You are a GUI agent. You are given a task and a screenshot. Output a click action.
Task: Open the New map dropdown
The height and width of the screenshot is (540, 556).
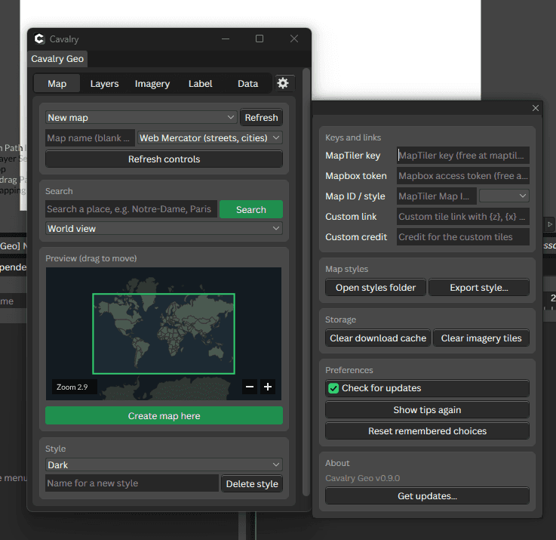tap(141, 118)
